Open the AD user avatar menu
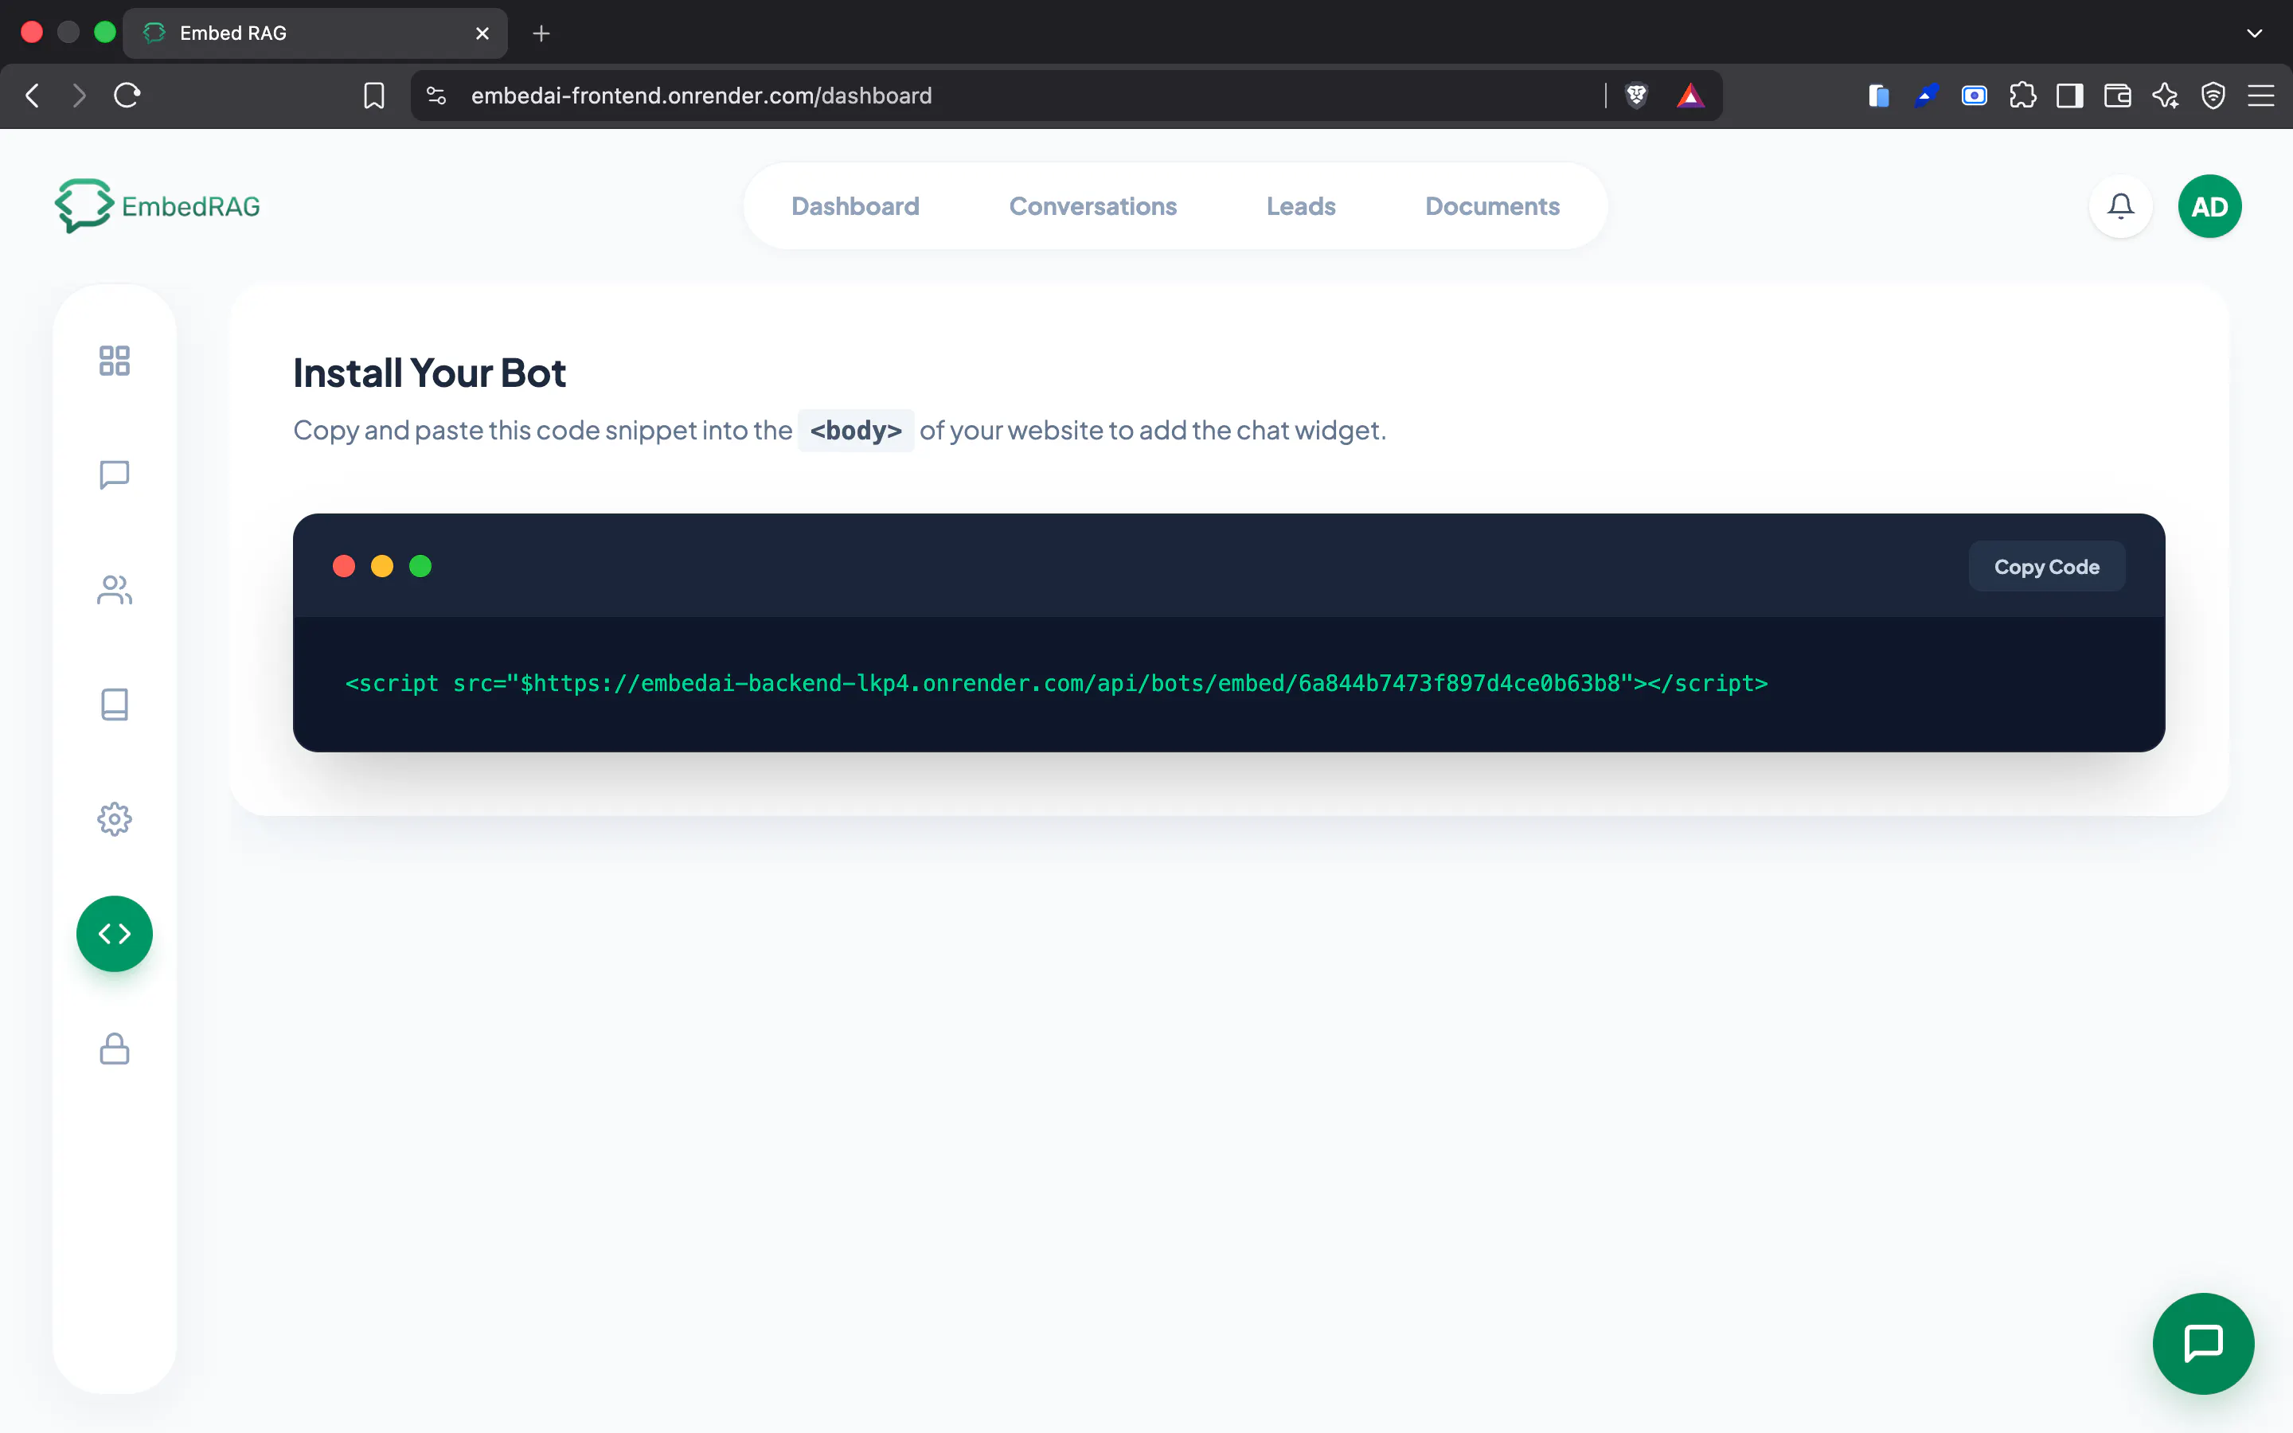Viewport: 2293px width, 1433px height. 2209,207
